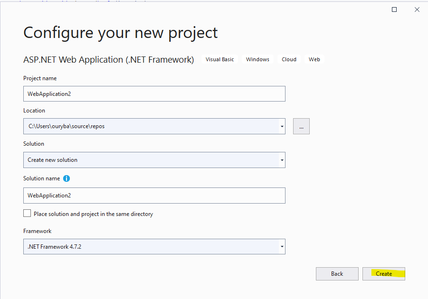Image resolution: width=428 pixels, height=299 pixels.
Task: Enable Place solution and project in same directory
Action: click(x=27, y=214)
